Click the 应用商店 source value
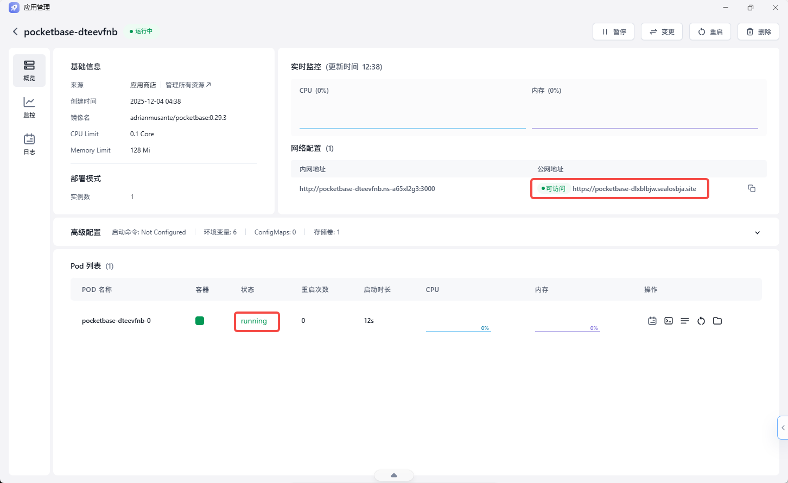This screenshot has width=788, height=483. pyautogui.click(x=143, y=85)
